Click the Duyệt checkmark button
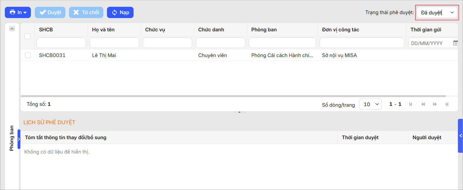The image size is (463, 190). (50, 12)
